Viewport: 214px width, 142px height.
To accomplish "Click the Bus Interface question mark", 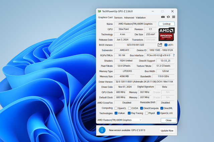I will [x=174, y=55].
